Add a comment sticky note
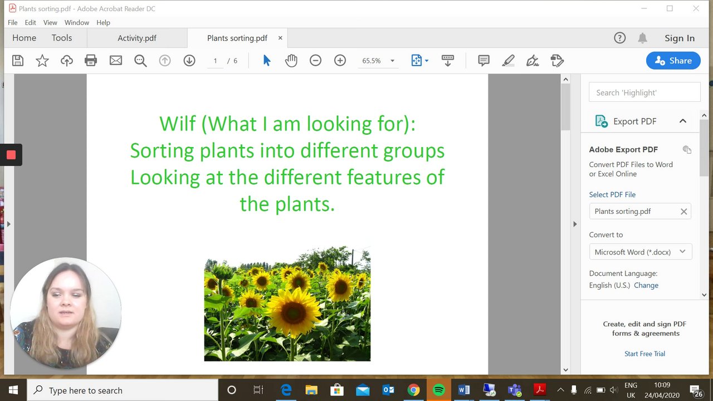The height and width of the screenshot is (401, 713). (484, 61)
